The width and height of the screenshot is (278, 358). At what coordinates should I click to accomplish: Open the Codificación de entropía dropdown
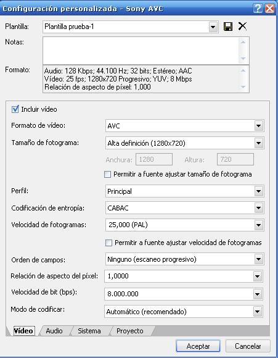point(259,208)
